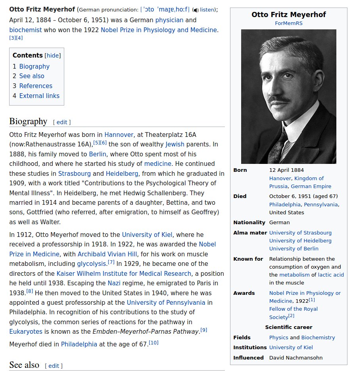This screenshot has width=355, height=375.
Task: Open citation [10] after 'age of 67'
Action: pyautogui.click(x=154, y=343)
